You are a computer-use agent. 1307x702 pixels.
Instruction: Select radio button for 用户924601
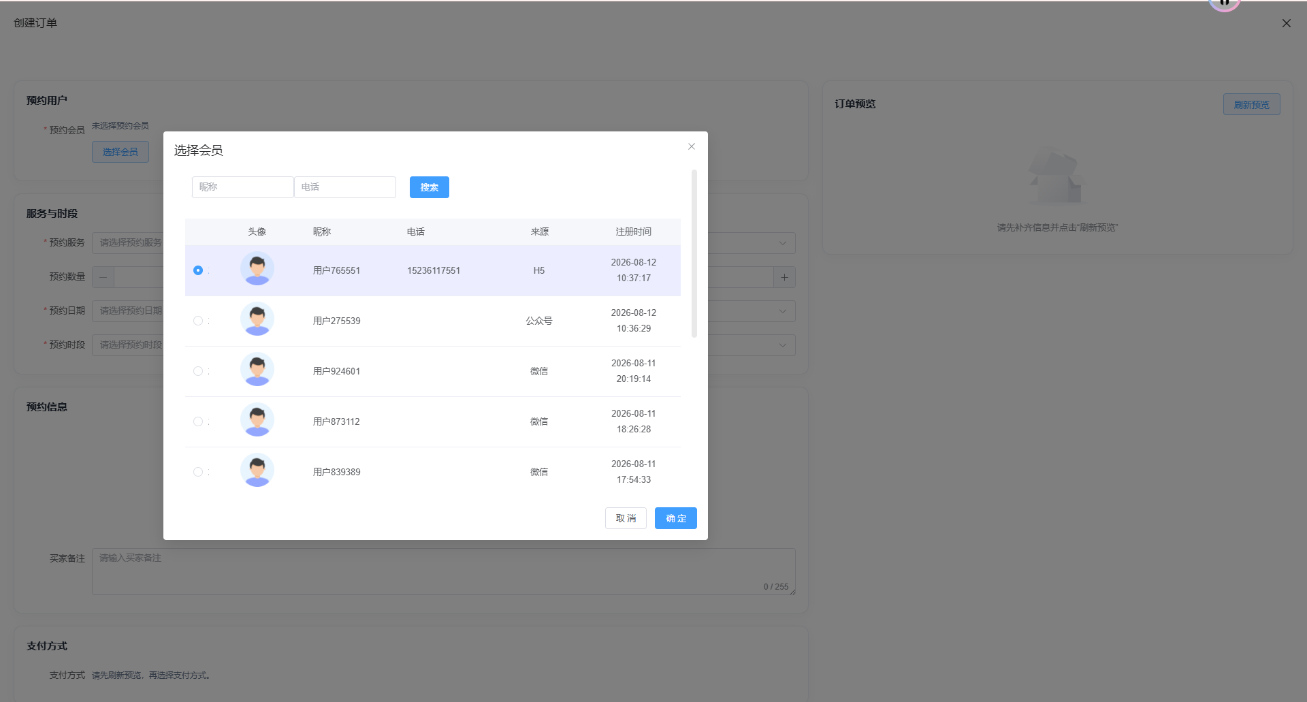coord(198,371)
